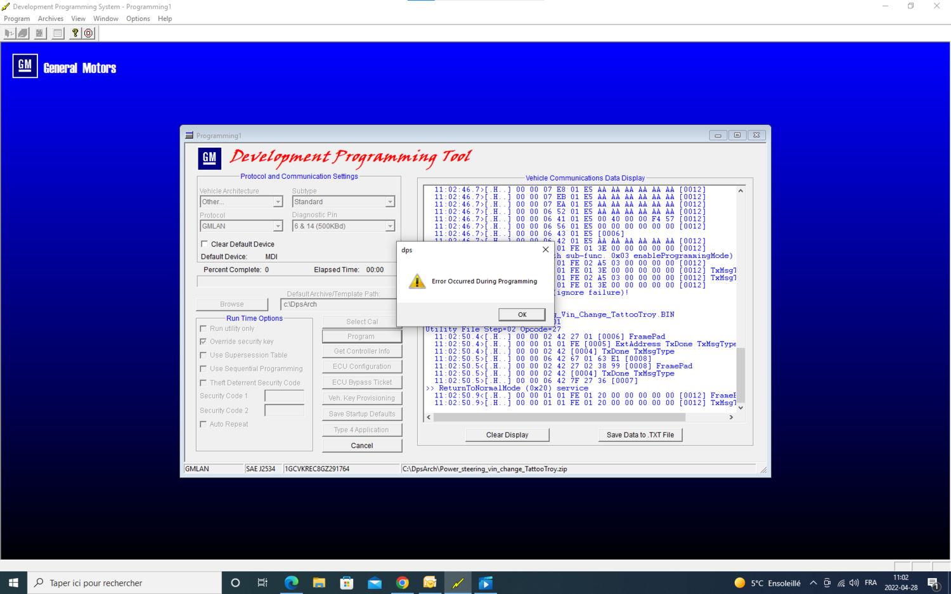Launch Google Chrome from the taskbar
This screenshot has width=951, height=594.
point(402,583)
